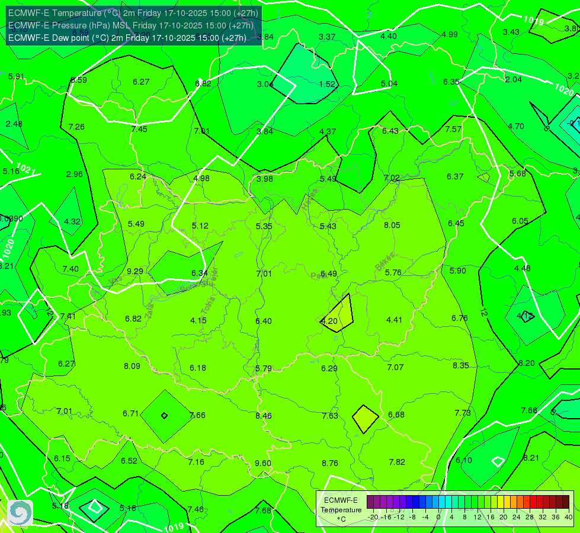Click the 4.41 dew point value
The width and height of the screenshot is (580, 533).
pyautogui.click(x=394, y=320)
